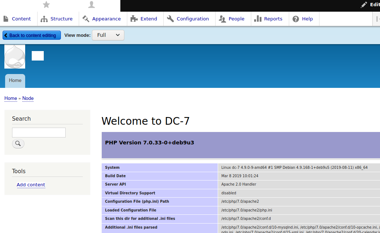380x233 pixels.
Task: Open the People admin menu
Action: pos(236,19)
